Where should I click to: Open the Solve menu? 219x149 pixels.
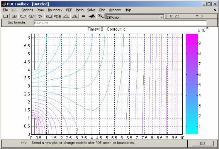coord(91,10)
